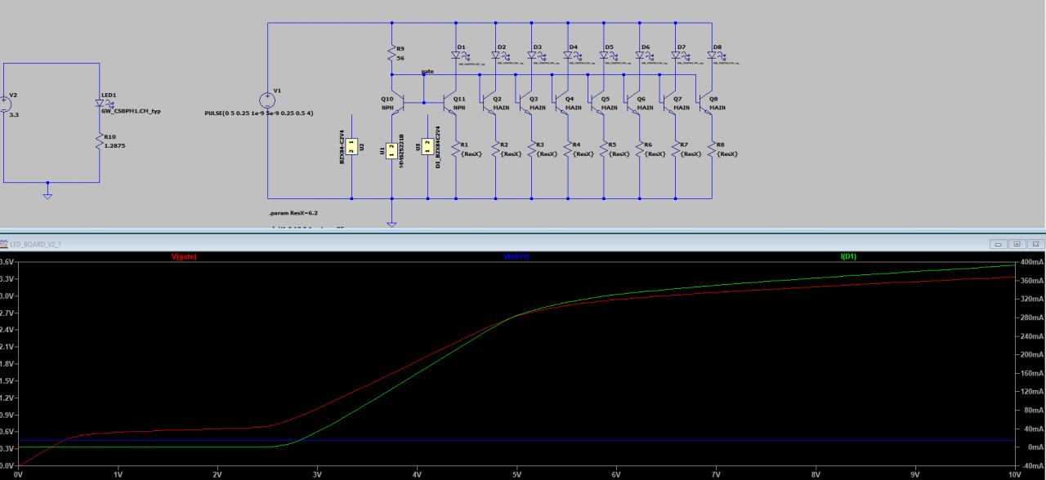Click the blue V(n011) trace label
The width and height of the screenshot is (1046, 480).
(x=516, y=257)
